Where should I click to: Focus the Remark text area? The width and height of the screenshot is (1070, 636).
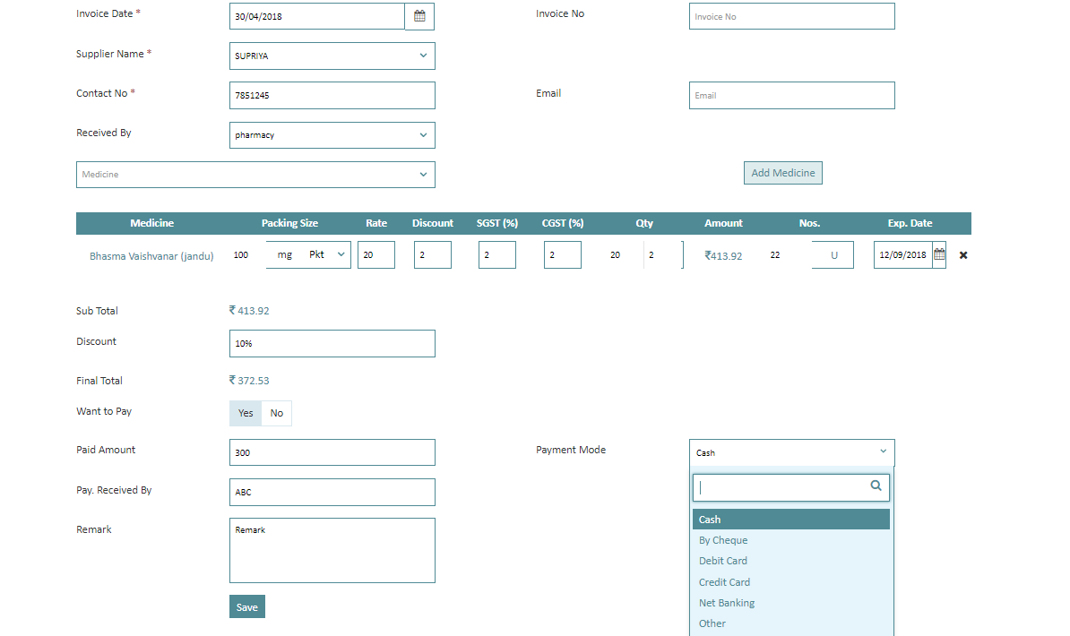coord(332,551)
